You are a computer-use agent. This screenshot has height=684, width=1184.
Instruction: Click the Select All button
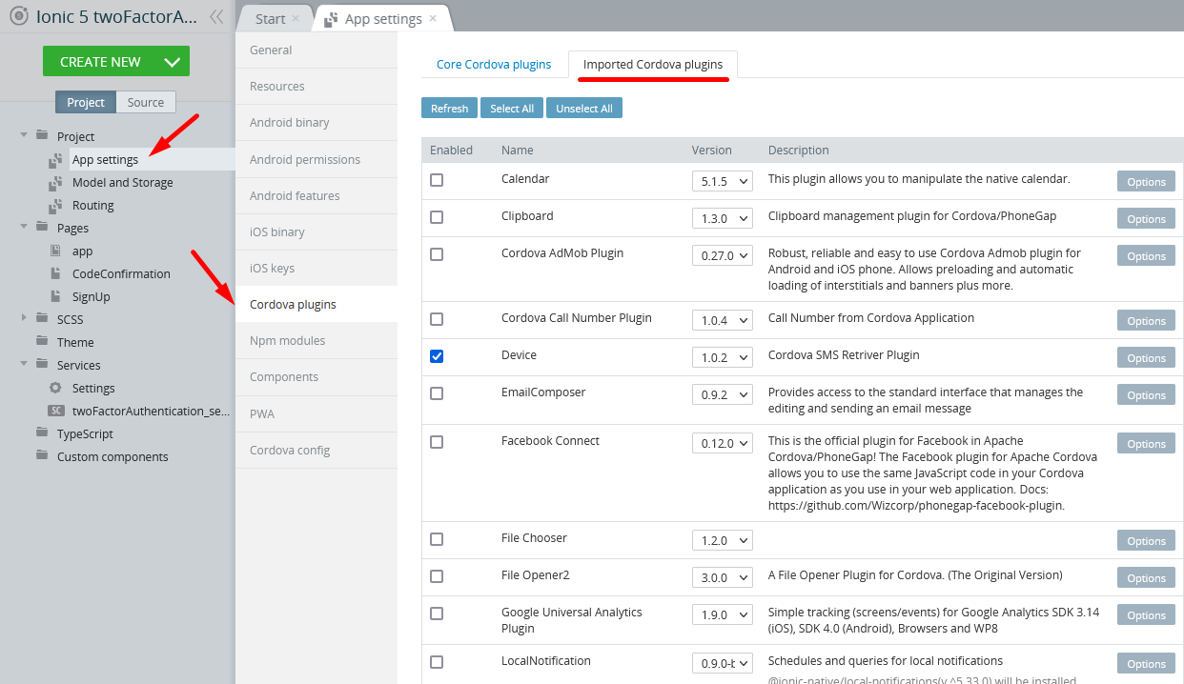click(512, 109)
